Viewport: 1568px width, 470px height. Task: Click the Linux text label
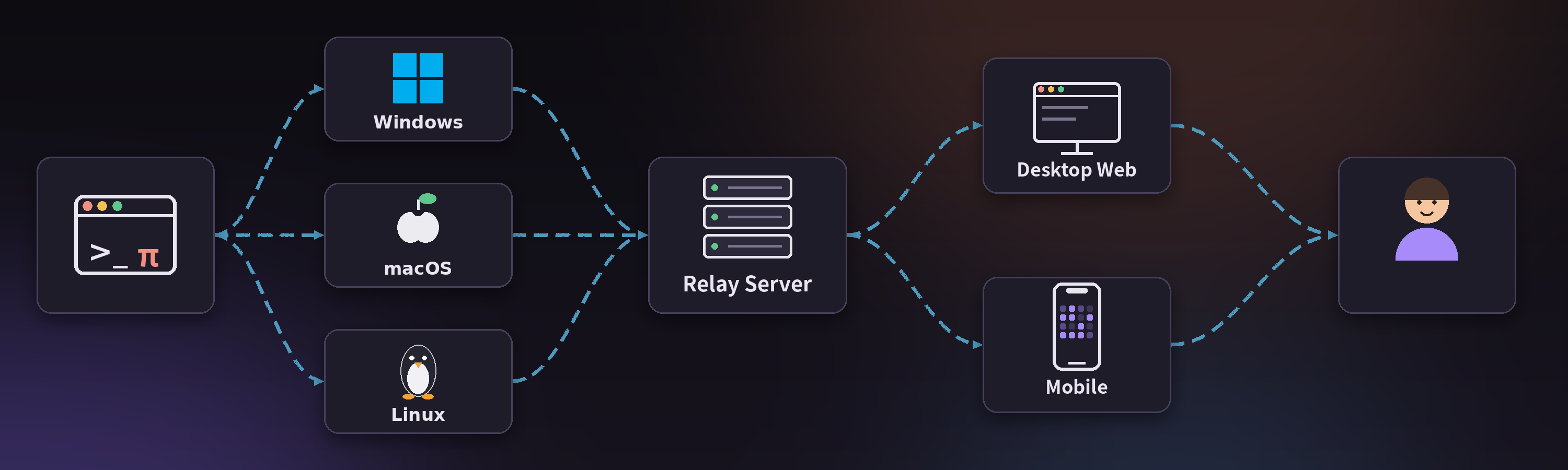[x=418, y=415]
